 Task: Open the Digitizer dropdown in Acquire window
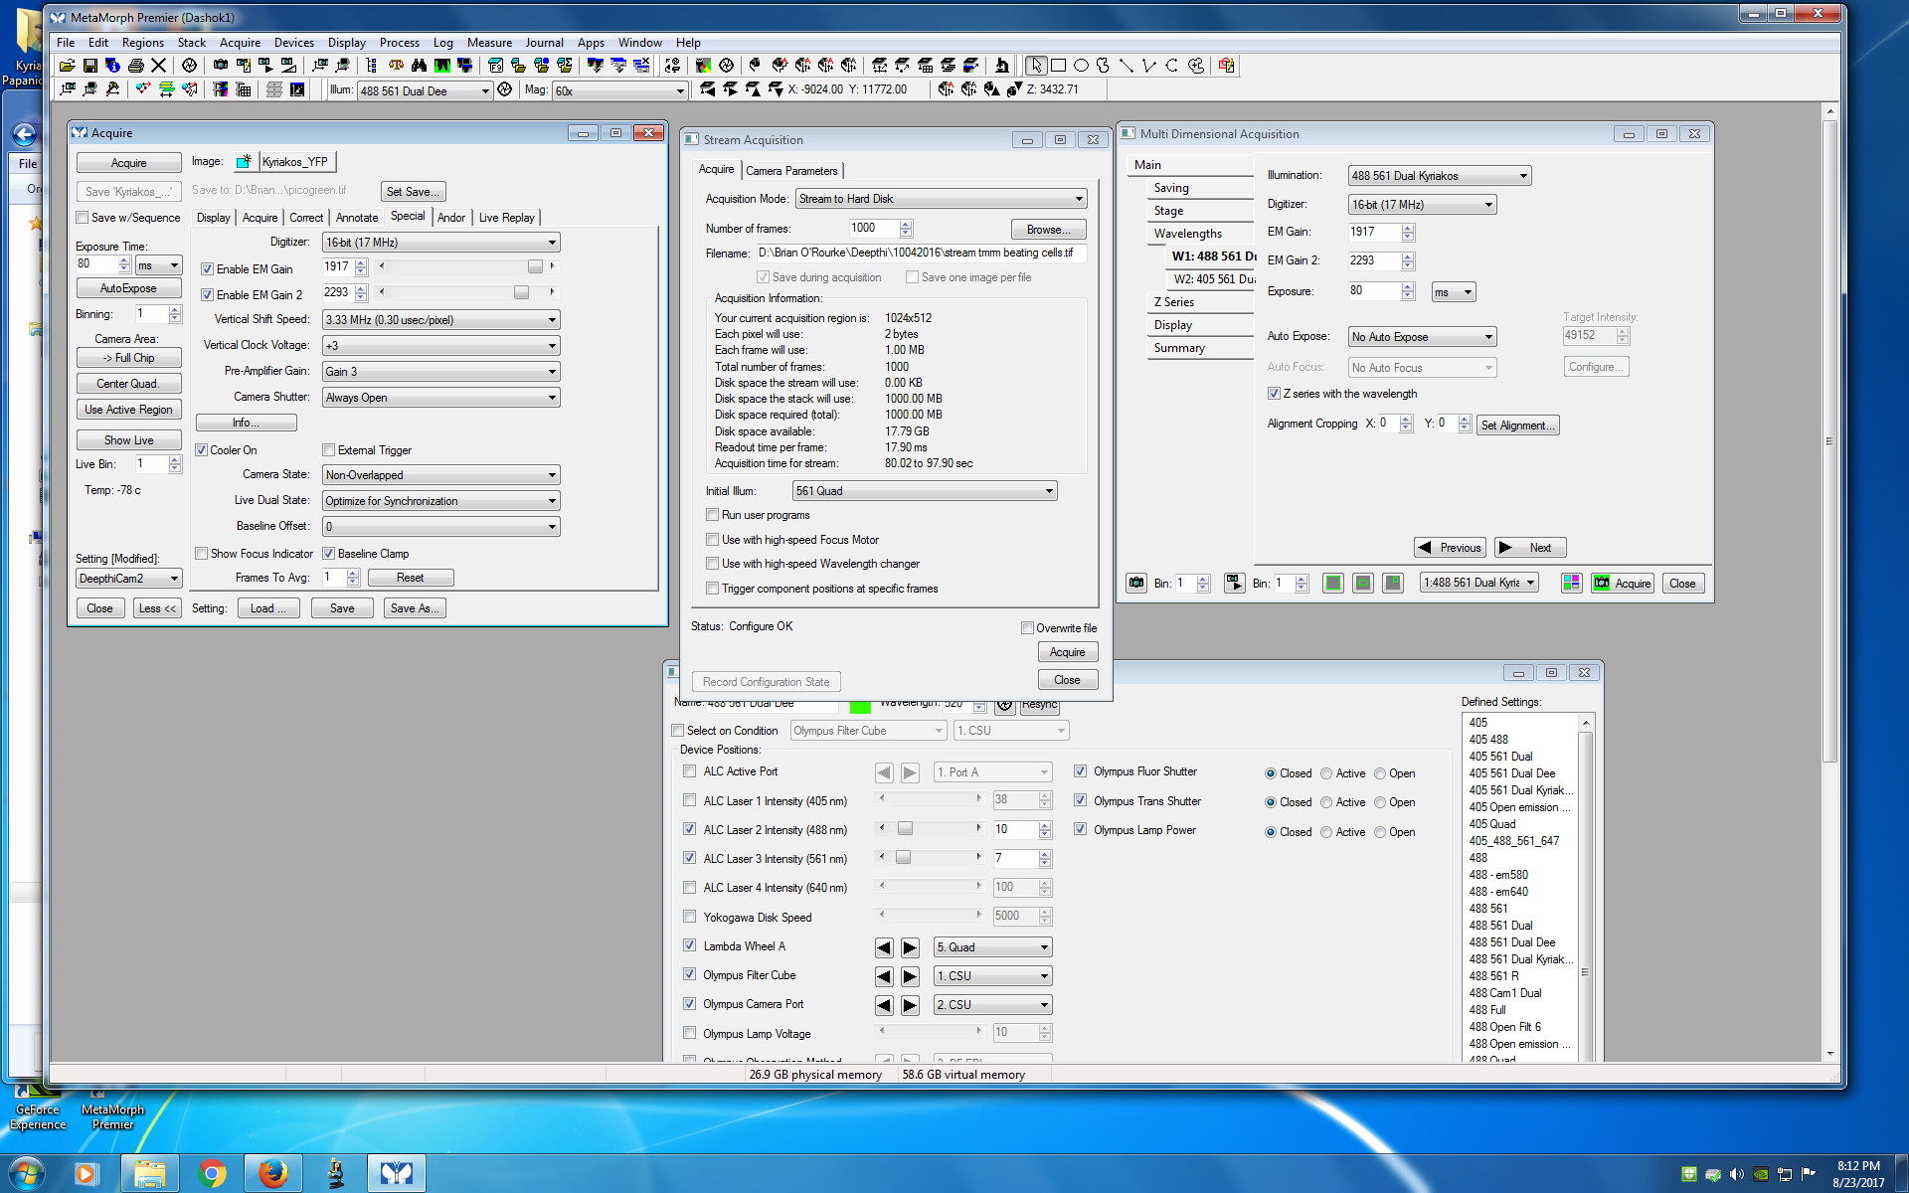[440, 243]
